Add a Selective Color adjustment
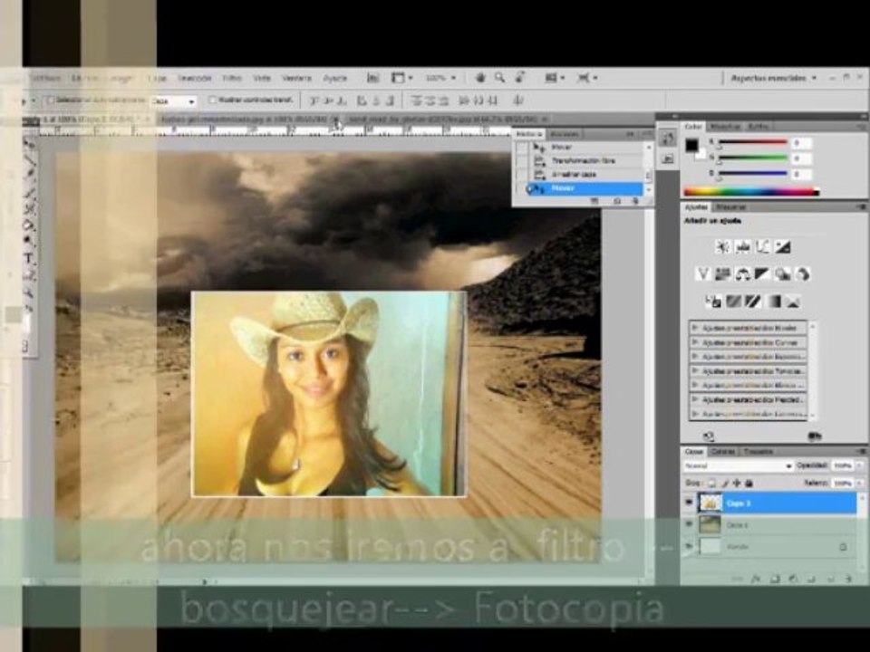Viewport: 870px width, 652px height. [x=793, y=301]
